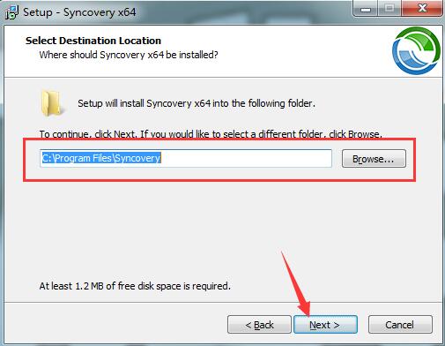Minimize the Setup window
445x346 pixels.
coord(366,9)
